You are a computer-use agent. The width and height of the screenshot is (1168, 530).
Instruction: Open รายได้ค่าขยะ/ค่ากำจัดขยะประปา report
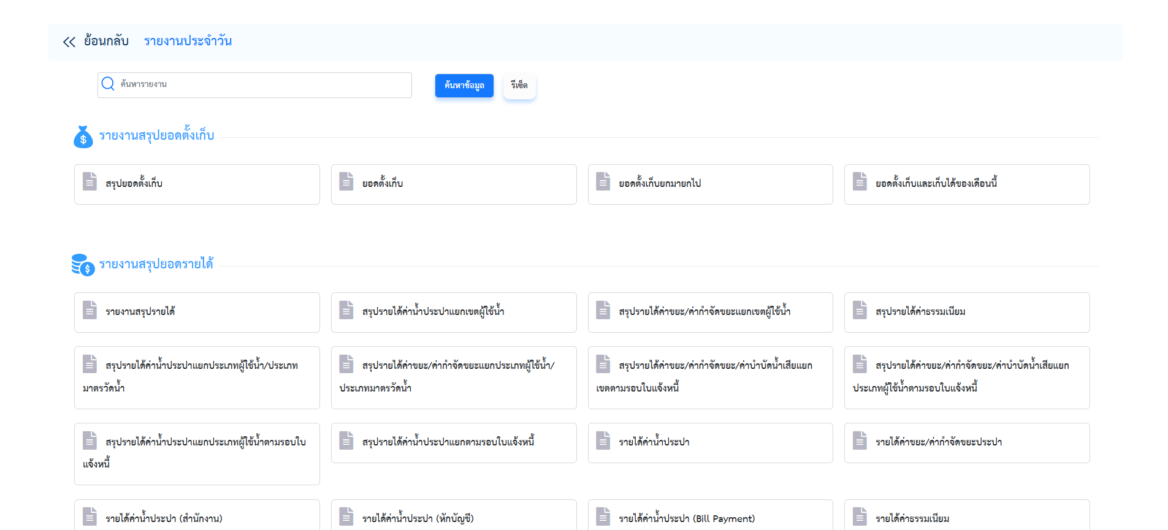[x=967, y=443]
